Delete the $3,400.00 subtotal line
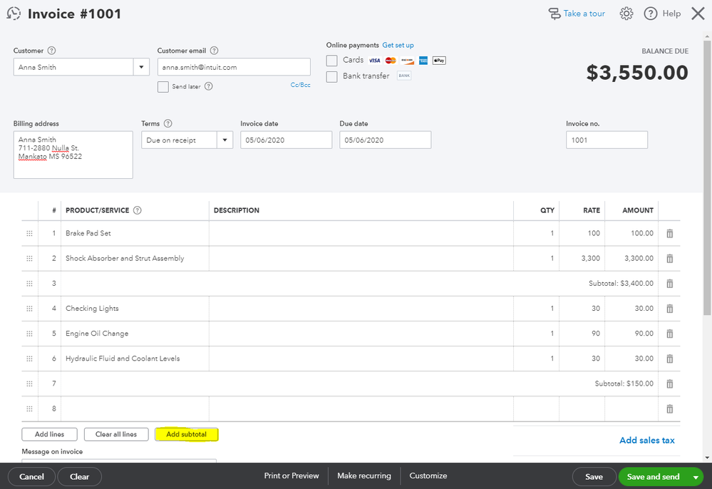 point(669,283)
